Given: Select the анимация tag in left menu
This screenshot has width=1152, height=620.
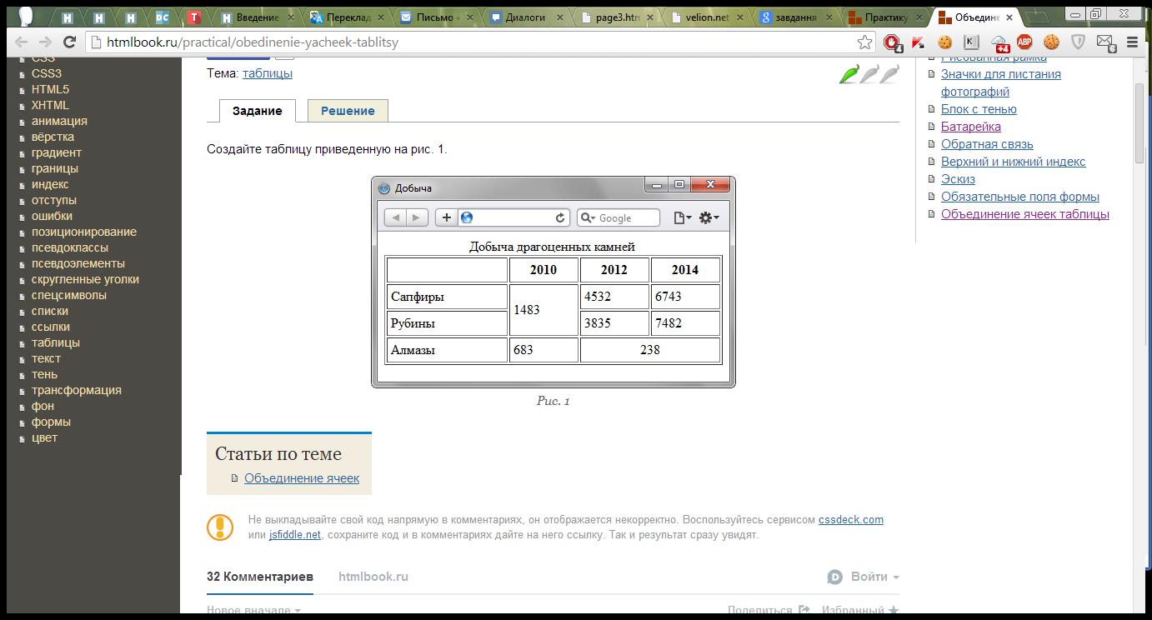Looking at the screenshot, I should click(x=59, y=121).
